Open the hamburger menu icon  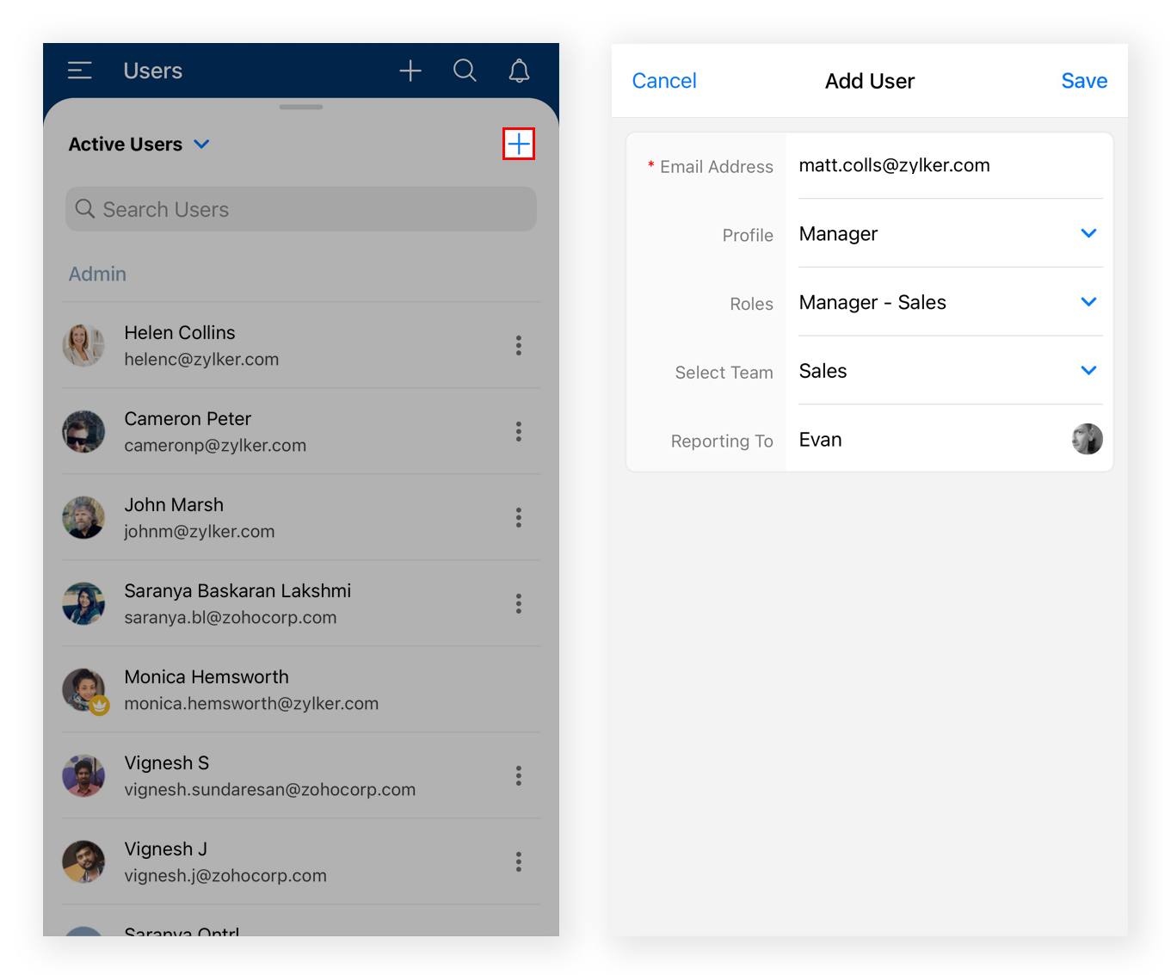(x=80, y=71)
